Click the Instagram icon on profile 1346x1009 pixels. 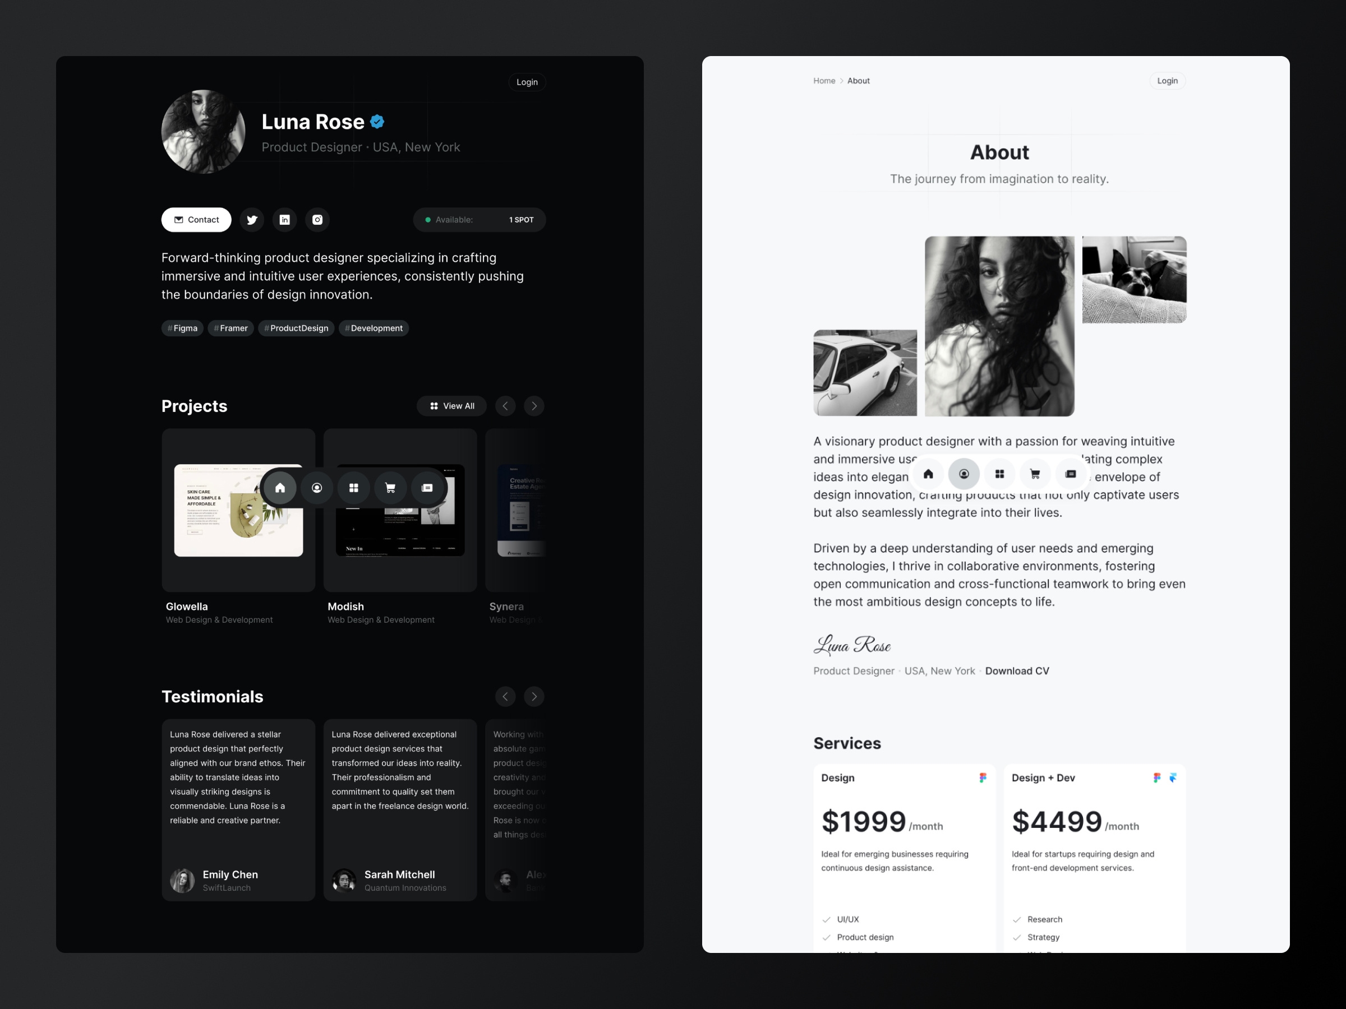point(318,219)
